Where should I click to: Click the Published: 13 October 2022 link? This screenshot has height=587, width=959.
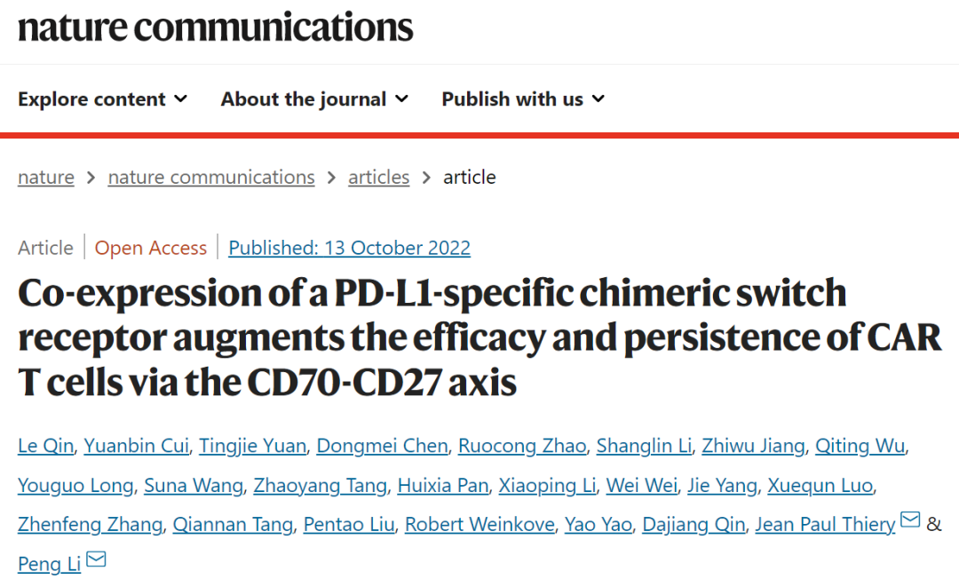click(349, 248)
